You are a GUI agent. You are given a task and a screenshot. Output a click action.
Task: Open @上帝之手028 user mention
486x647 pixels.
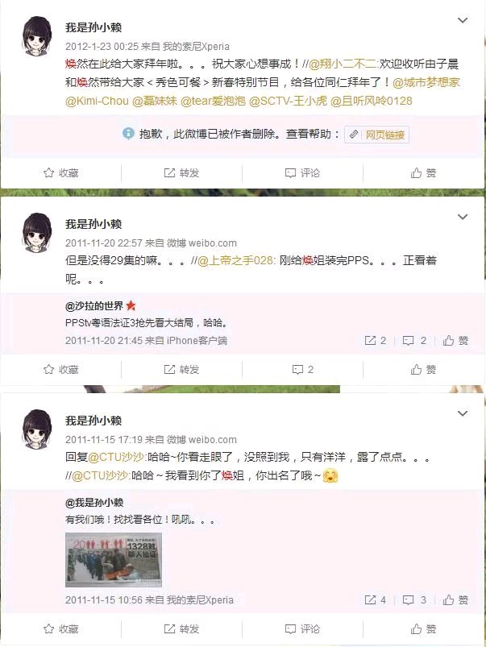pyautogui.click(x=236, y=260)
